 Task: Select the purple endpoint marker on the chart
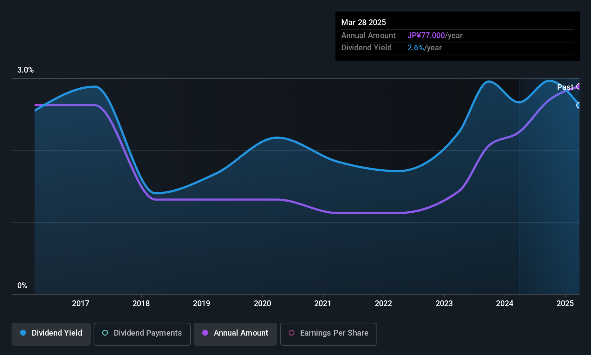coord(579,86)
